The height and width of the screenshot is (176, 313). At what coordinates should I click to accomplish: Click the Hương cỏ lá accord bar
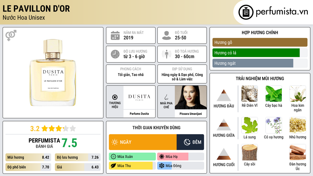click(260, 53)
